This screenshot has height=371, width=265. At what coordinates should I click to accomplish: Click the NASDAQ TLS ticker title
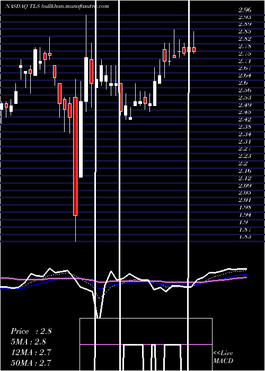click(57, 6)
